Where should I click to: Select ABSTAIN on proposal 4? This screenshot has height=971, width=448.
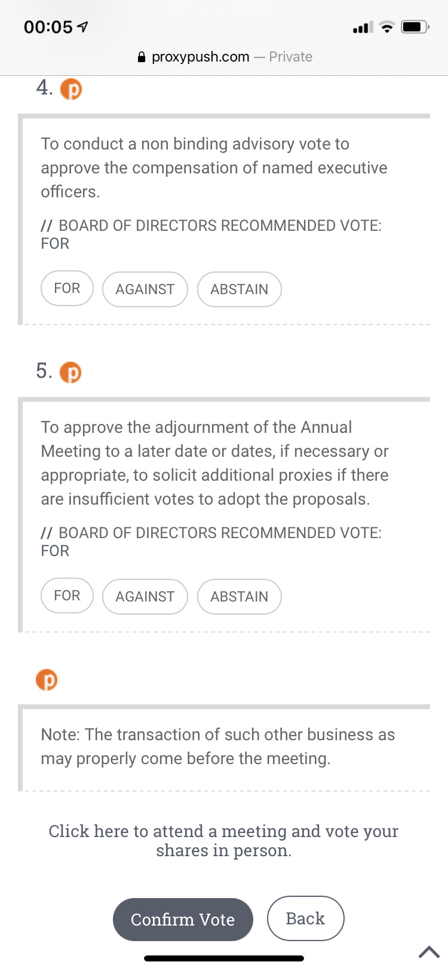[240, 289]
